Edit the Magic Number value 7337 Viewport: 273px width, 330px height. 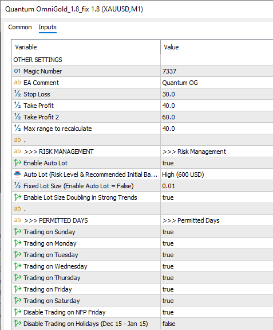point(169,71)
